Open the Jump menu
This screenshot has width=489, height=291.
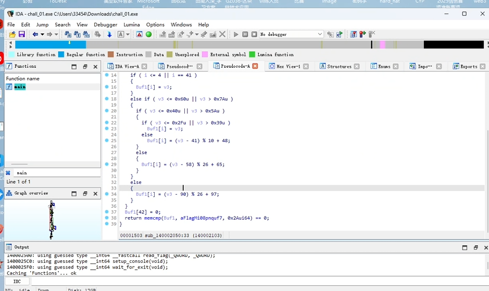42,24
